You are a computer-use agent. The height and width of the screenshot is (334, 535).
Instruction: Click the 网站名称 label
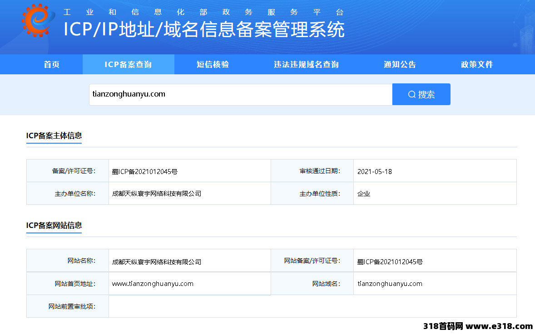(81, 261)
